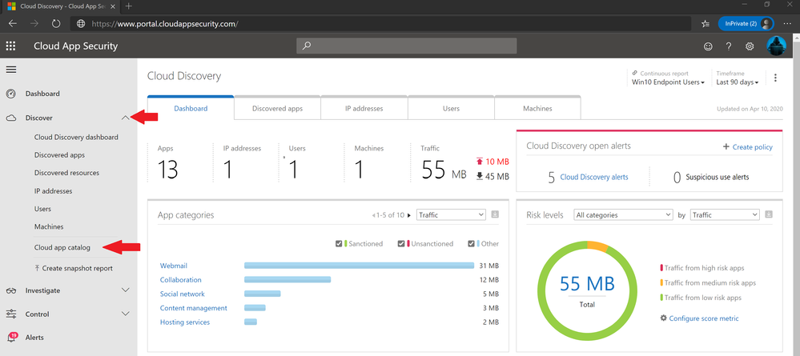Click the Control sliders icon
The height and width of the screenshot is (356, 800).
[x=10, y=314]
